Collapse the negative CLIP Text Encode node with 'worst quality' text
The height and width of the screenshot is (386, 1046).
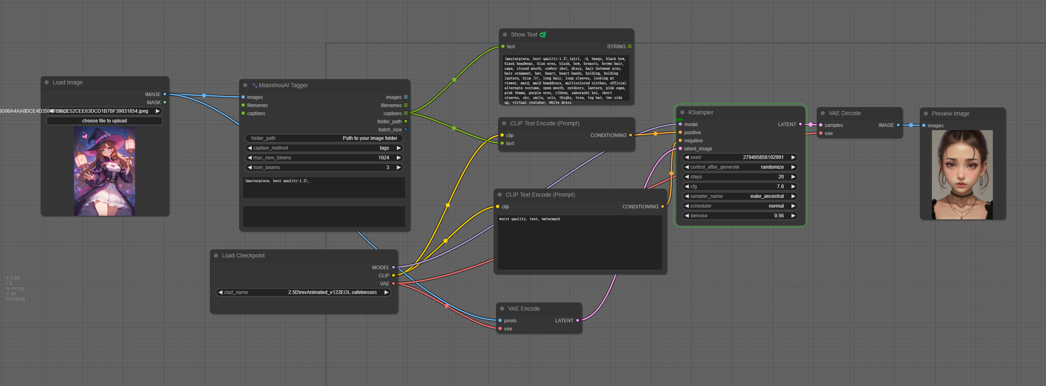pyautogui.click(x=500, y=195)
